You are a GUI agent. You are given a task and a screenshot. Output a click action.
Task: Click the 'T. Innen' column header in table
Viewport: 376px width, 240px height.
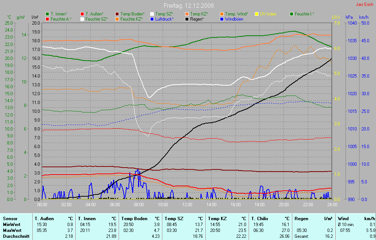pos(87,219)
